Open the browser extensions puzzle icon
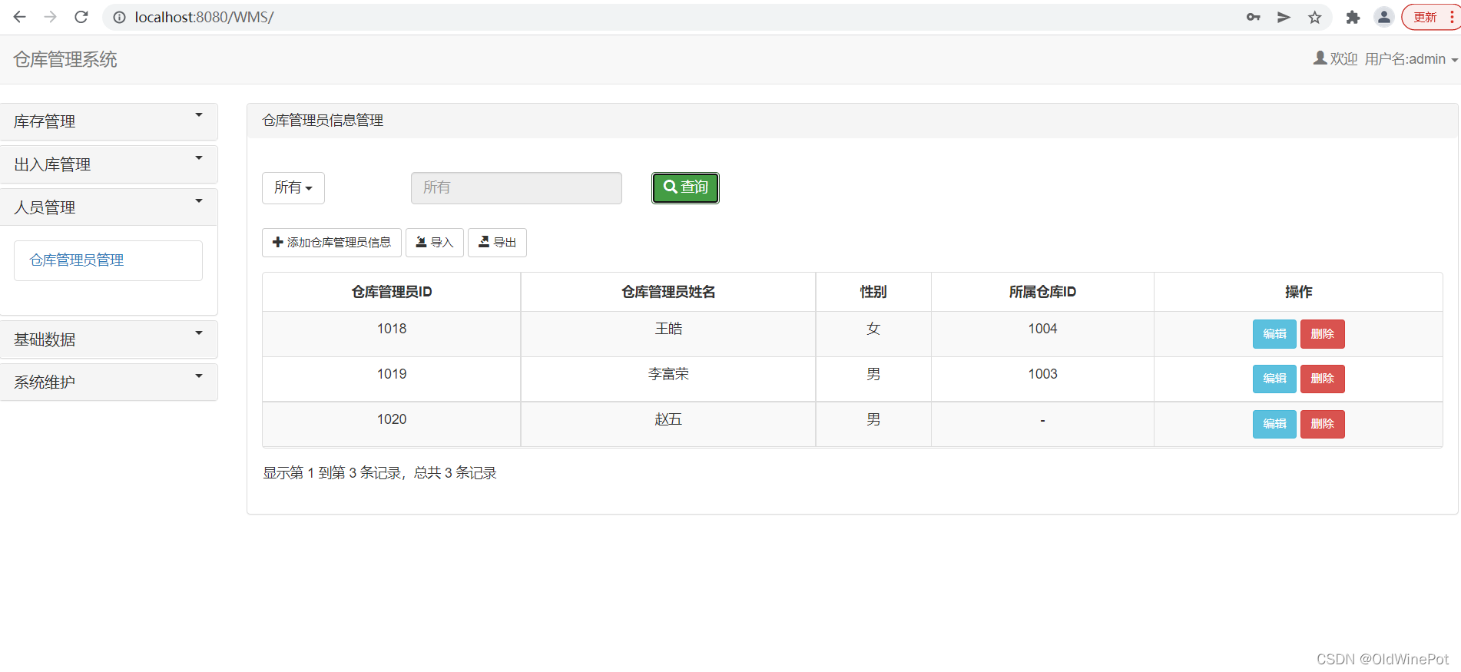This screenshot has width=1461, height=672. click(1353, 17)
